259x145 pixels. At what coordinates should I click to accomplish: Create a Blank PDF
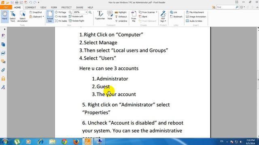[x=143, y=17]
